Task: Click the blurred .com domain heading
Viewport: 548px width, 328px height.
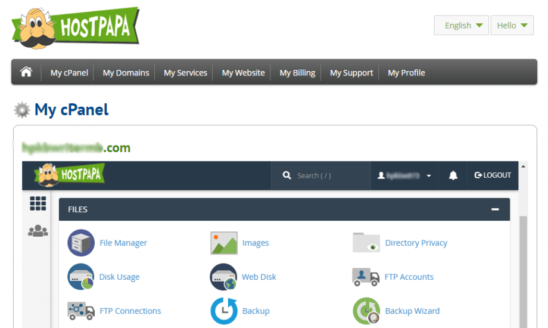Action: 76,148
